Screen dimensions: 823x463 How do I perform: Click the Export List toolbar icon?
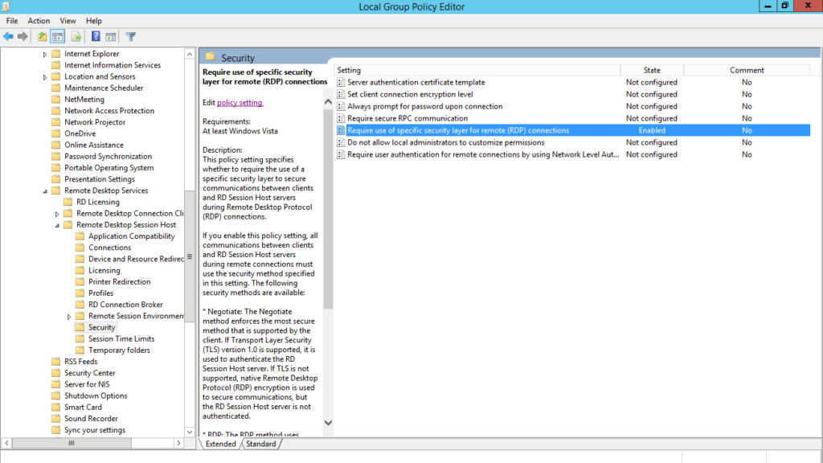click(76, 36)
